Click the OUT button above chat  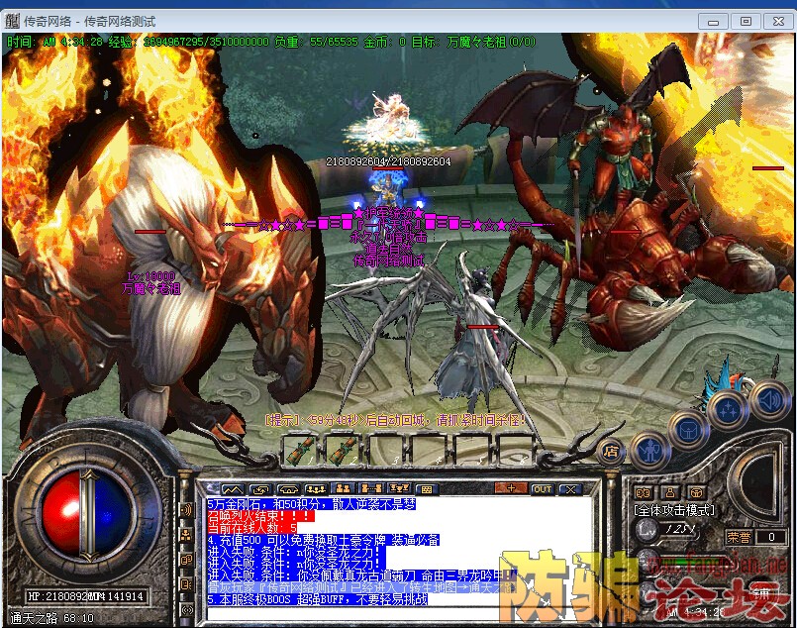[x=543, y=489]
